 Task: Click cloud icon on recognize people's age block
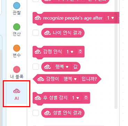point(38,18)
